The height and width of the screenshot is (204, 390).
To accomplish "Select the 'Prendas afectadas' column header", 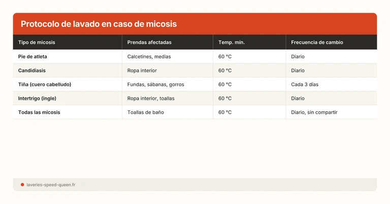I will coord(149,43).
